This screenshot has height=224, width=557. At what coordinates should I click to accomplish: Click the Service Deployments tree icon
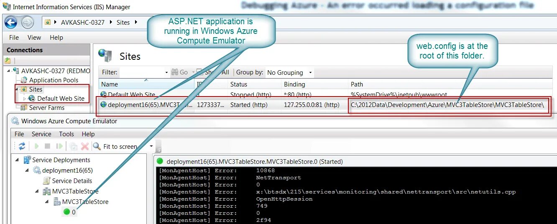(27, 160)
